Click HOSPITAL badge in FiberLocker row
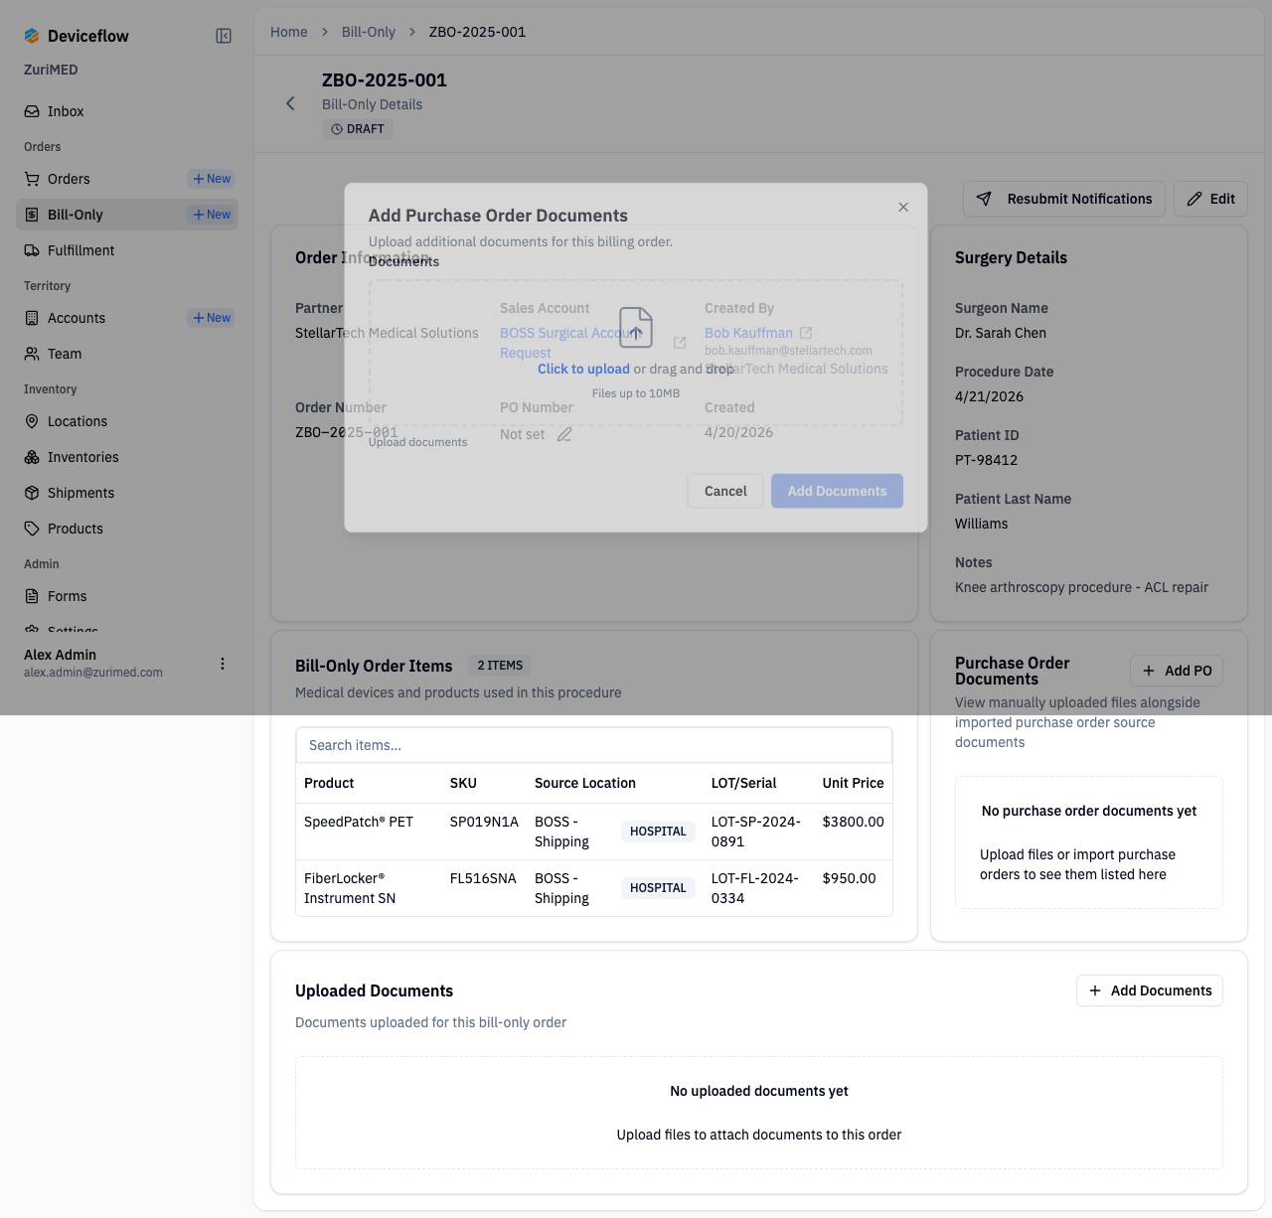Screen dimensions: 1272x1218 point(658,888)
